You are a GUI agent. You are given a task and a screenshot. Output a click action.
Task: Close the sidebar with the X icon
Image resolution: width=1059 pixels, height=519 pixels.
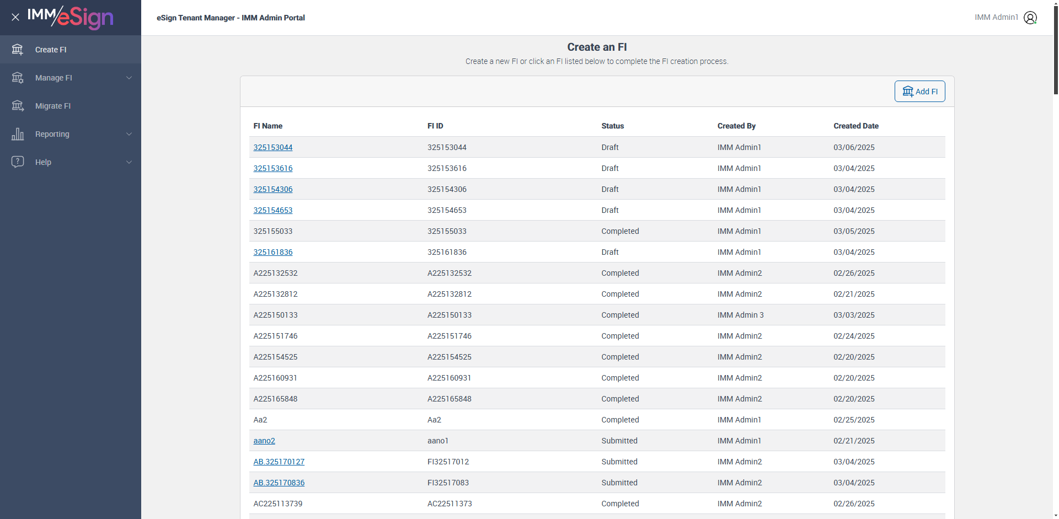coord(15,17)
